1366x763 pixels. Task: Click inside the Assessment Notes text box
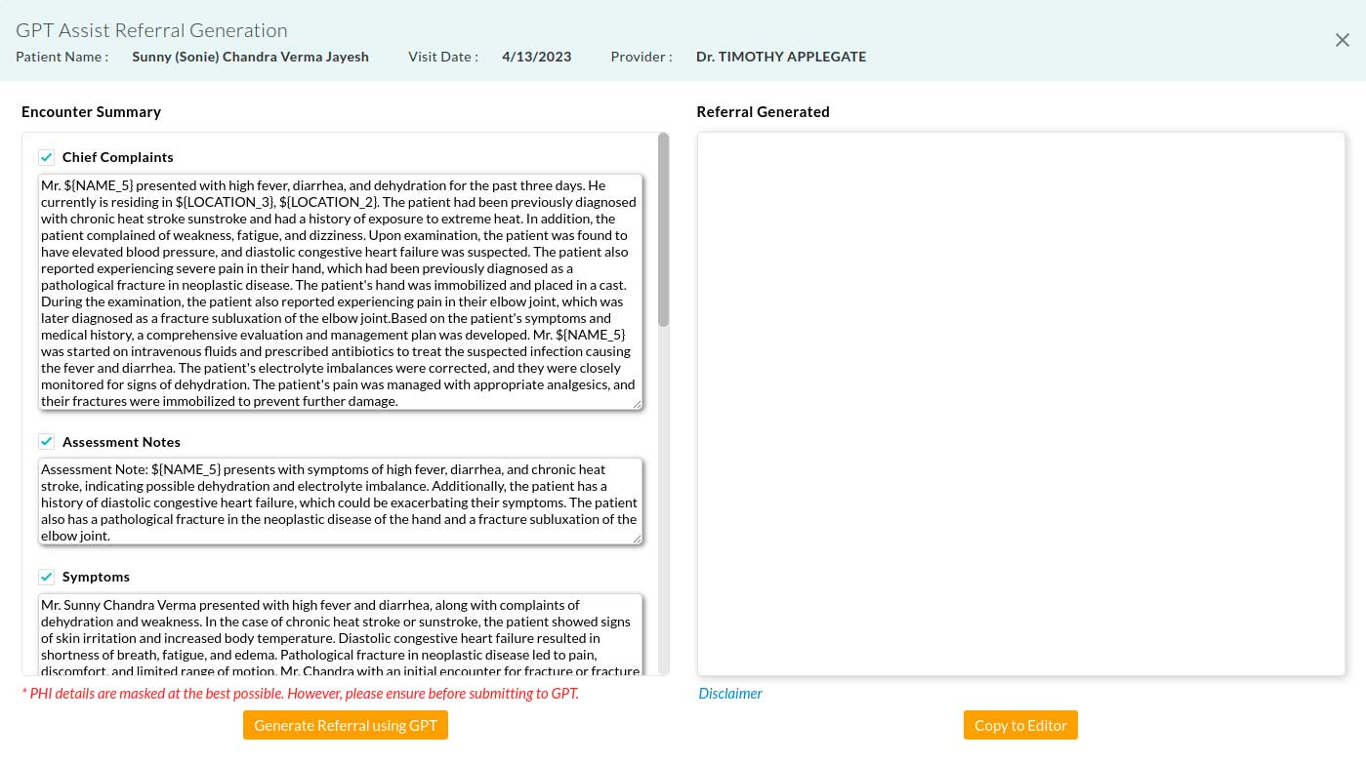(340, 500)
